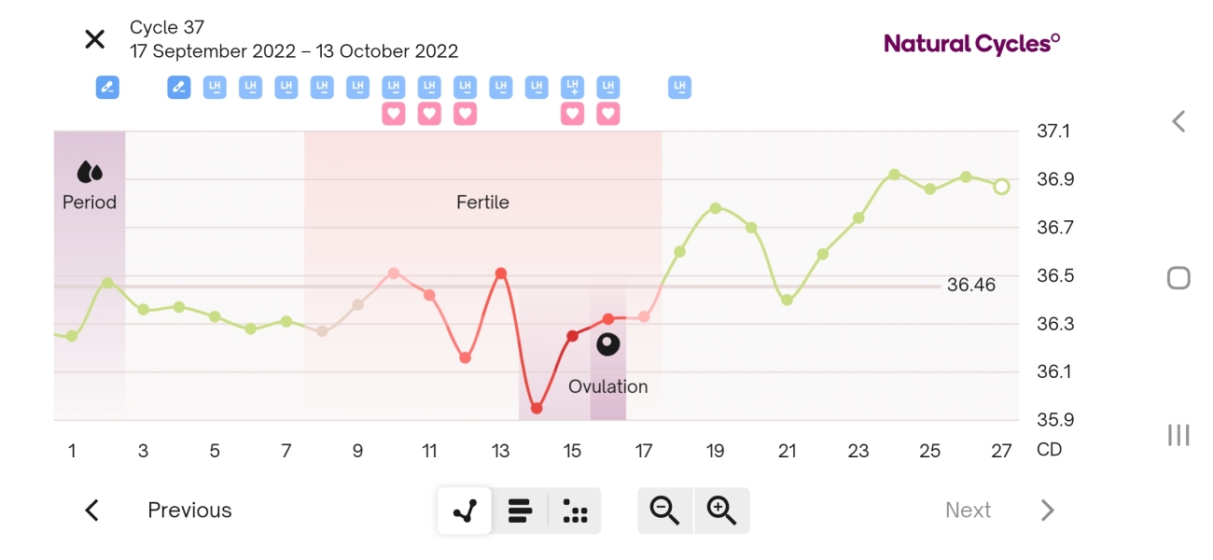Go to the Previous cycle
The height and width of the screenshot is (560, 1213).
pos(189,511)
